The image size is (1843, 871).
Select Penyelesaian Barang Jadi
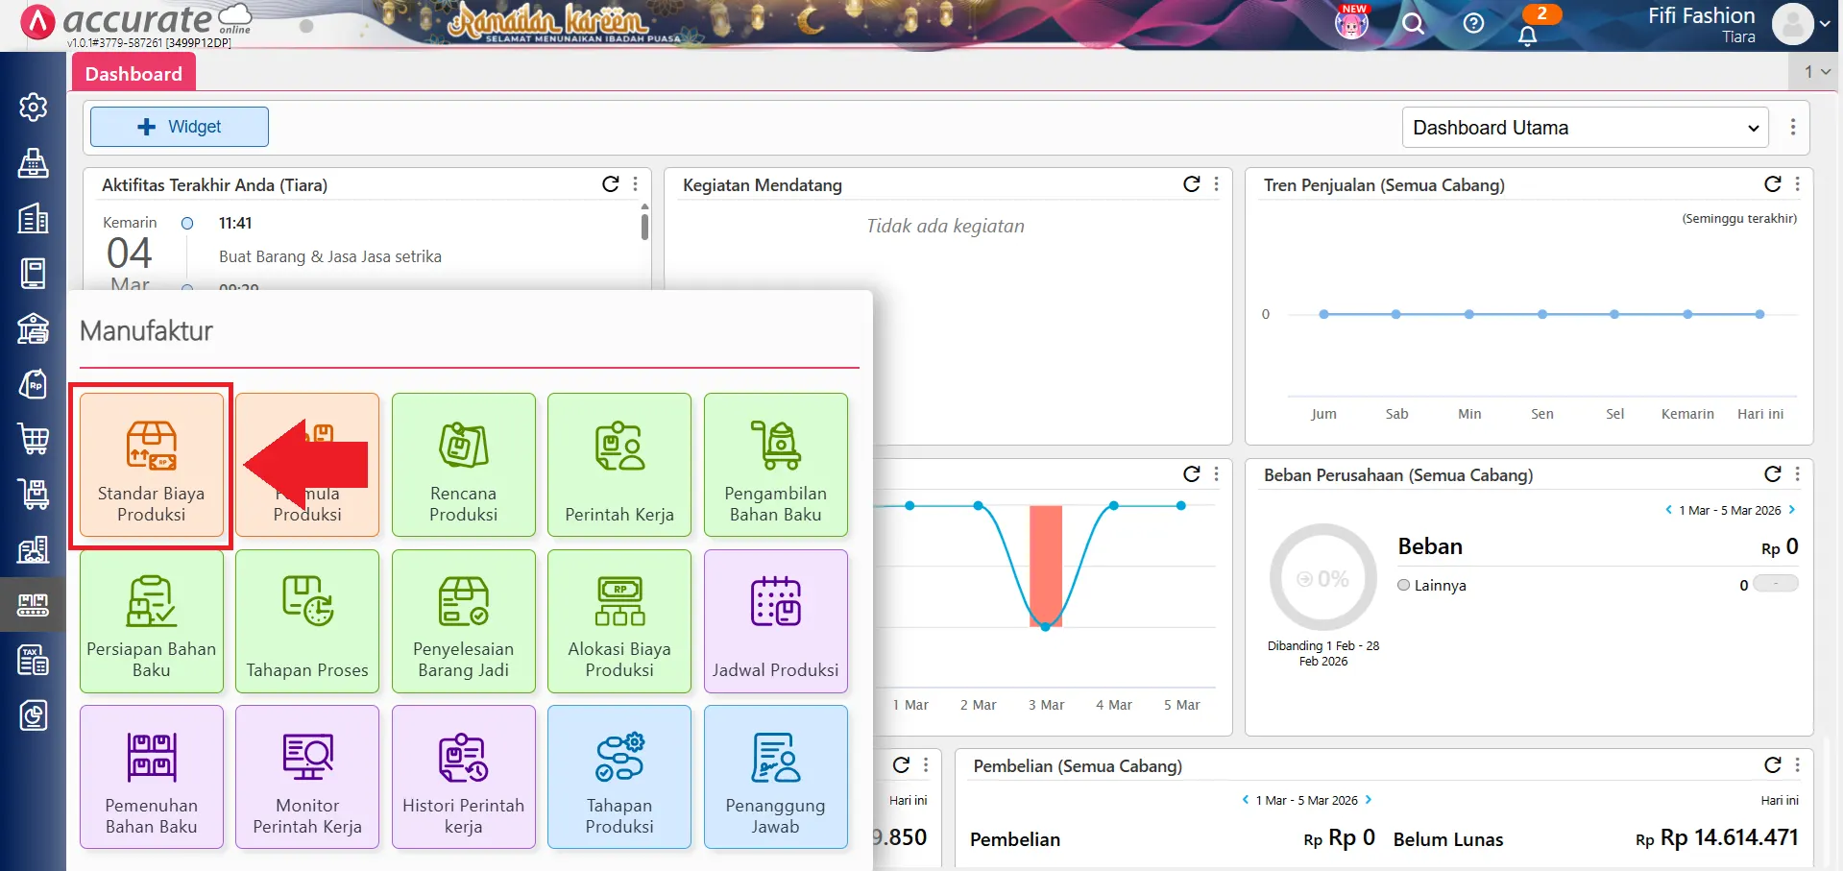point(463,621)
